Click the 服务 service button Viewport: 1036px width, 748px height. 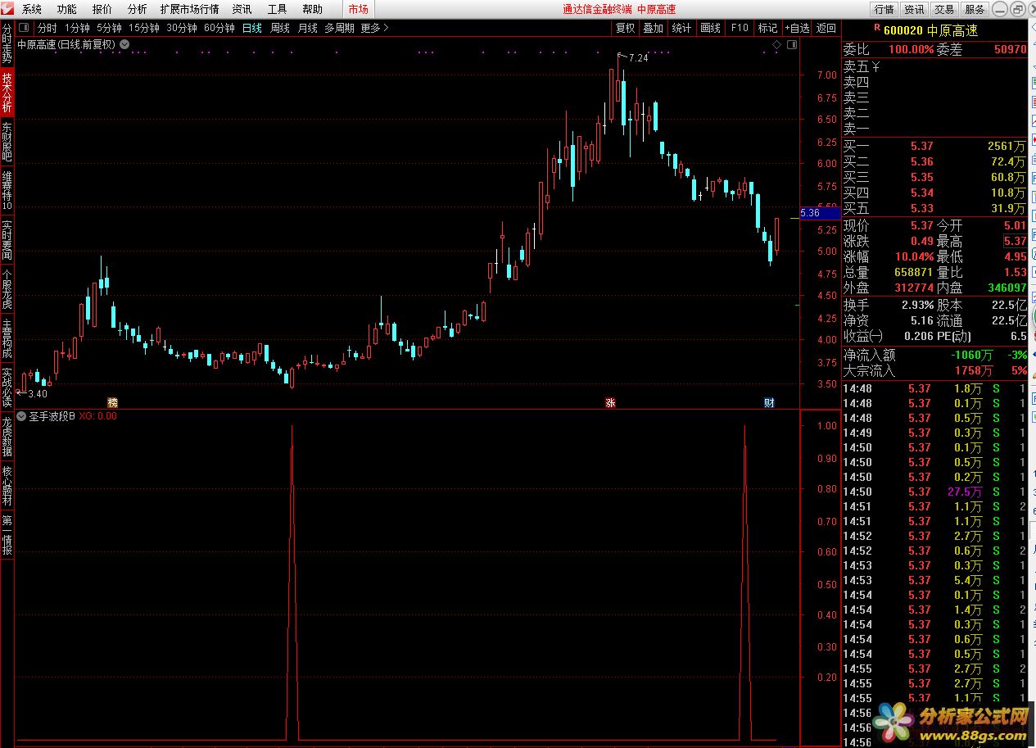point(975,9)
